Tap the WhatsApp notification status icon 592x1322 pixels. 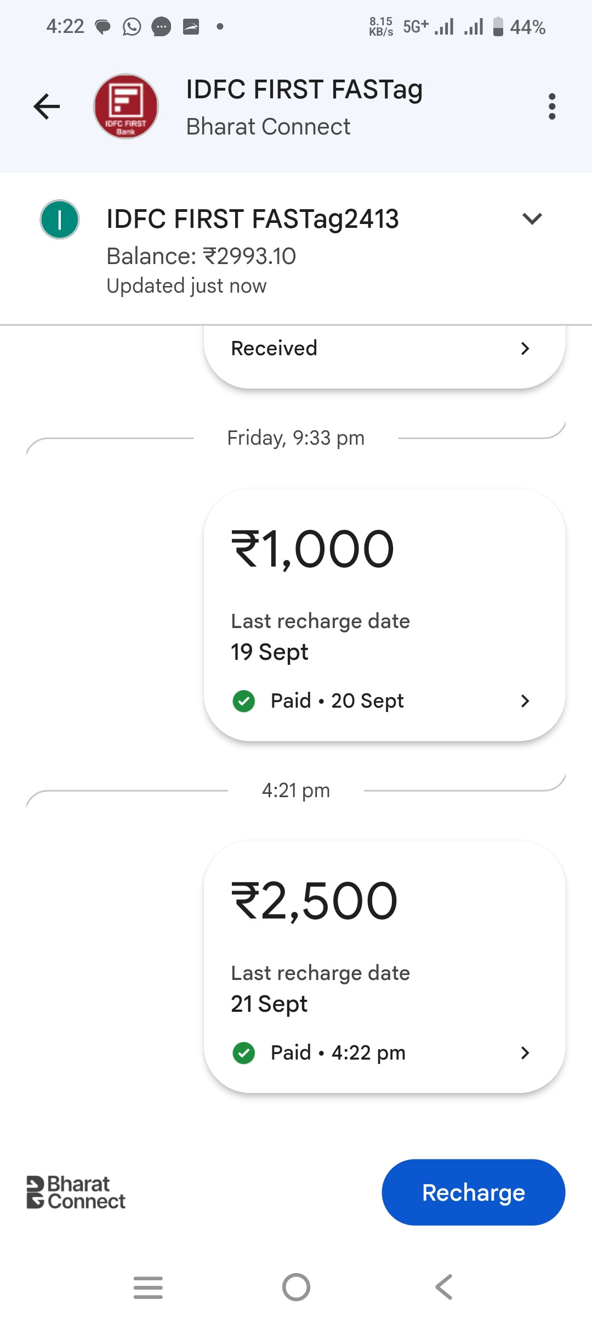point(132,26)
